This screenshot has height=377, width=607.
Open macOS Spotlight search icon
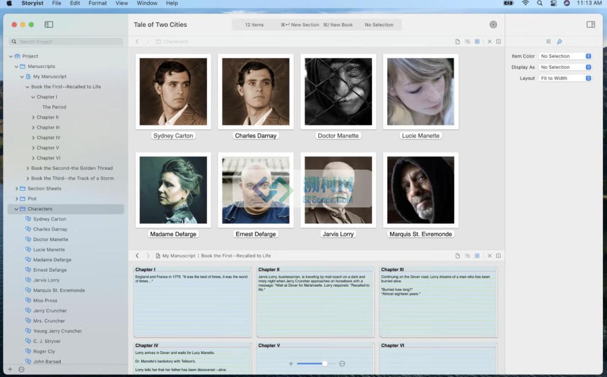coord(540,3)
